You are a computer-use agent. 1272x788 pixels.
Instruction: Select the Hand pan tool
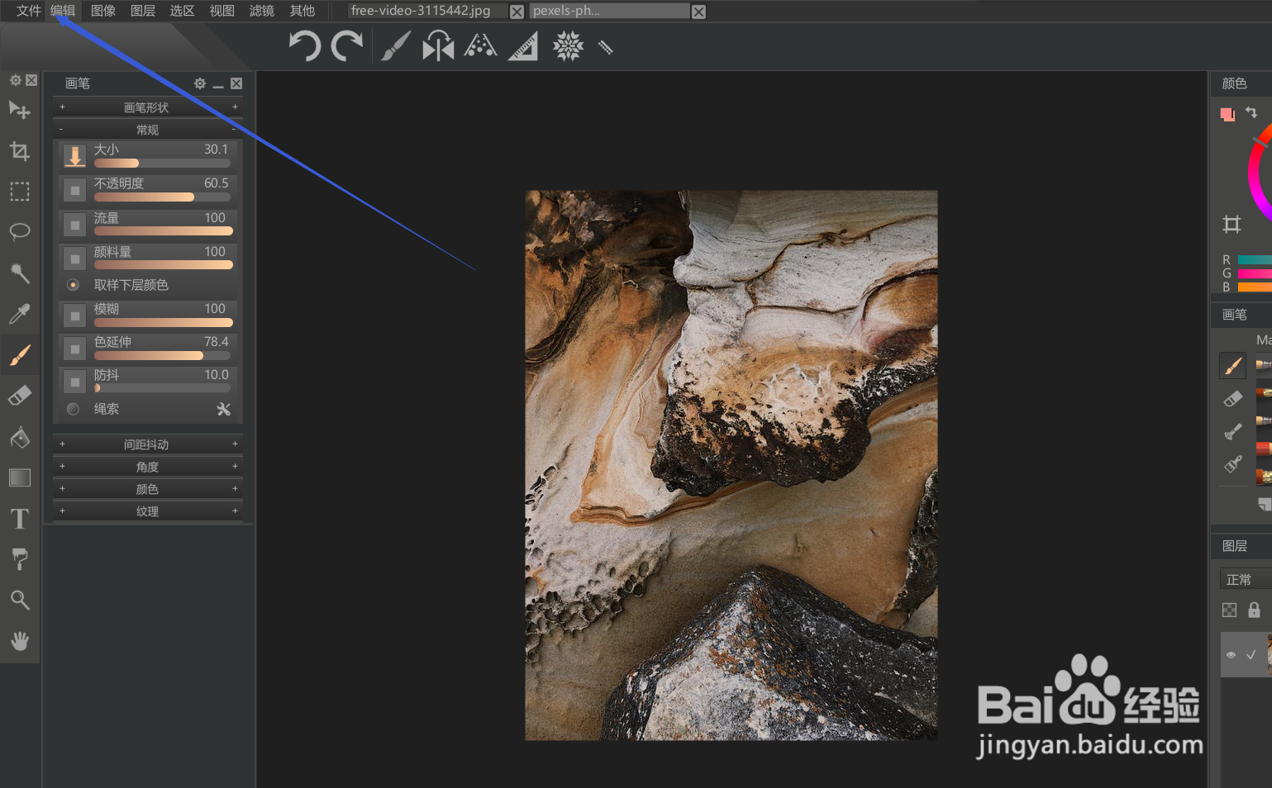pyautogui.click(x=20, y=640)
